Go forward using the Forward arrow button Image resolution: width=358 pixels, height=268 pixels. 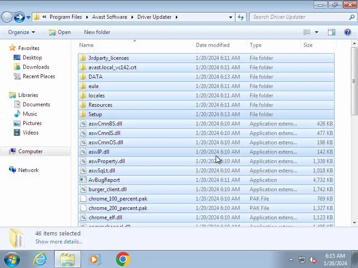(19, 17)
